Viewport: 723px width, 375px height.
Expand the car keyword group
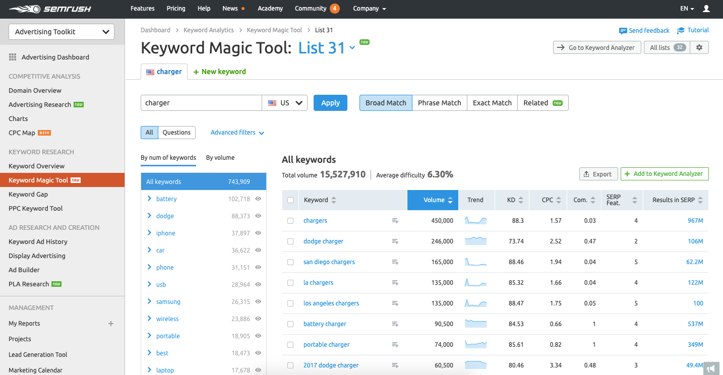point(149,250)
